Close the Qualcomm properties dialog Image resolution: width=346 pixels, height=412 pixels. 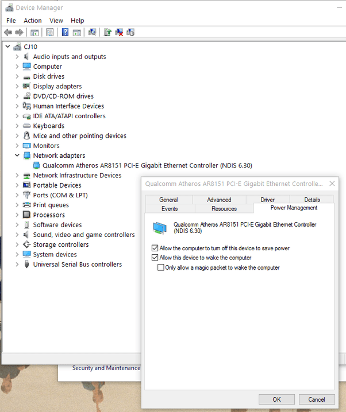(332, 184)
